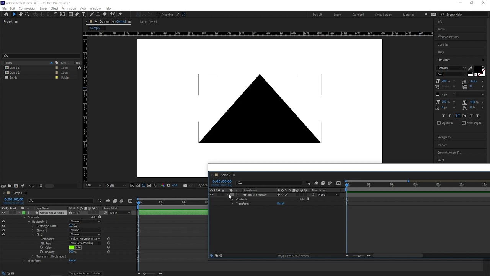Hide the Black Triangle layer
The width and height of the screenshot is (490, 276).
[211, 195]
